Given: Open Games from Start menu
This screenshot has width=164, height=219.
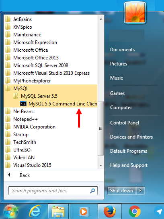Looking at the screenshot, I should coord(117,93).
